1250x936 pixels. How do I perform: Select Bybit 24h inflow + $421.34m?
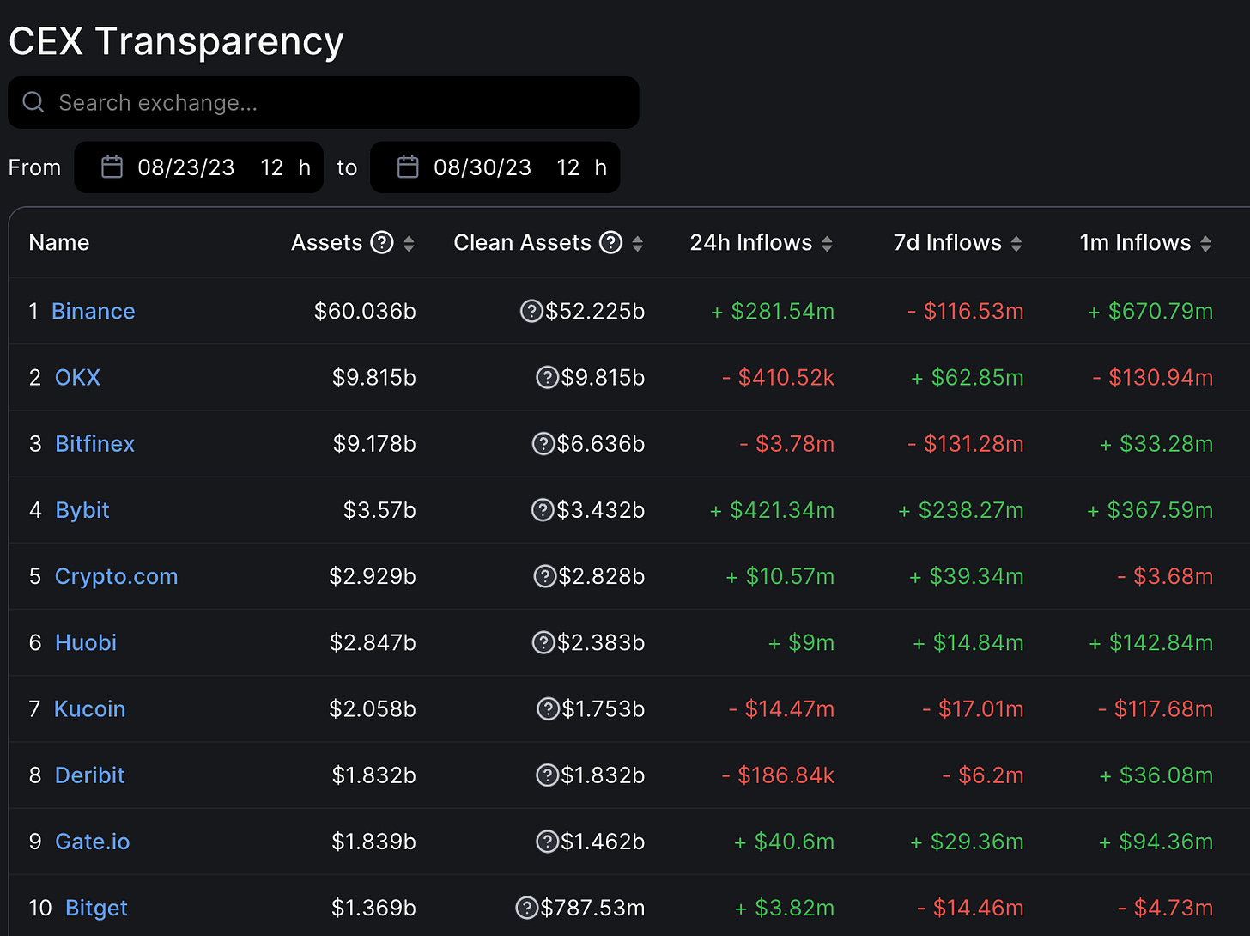(773, 510)
